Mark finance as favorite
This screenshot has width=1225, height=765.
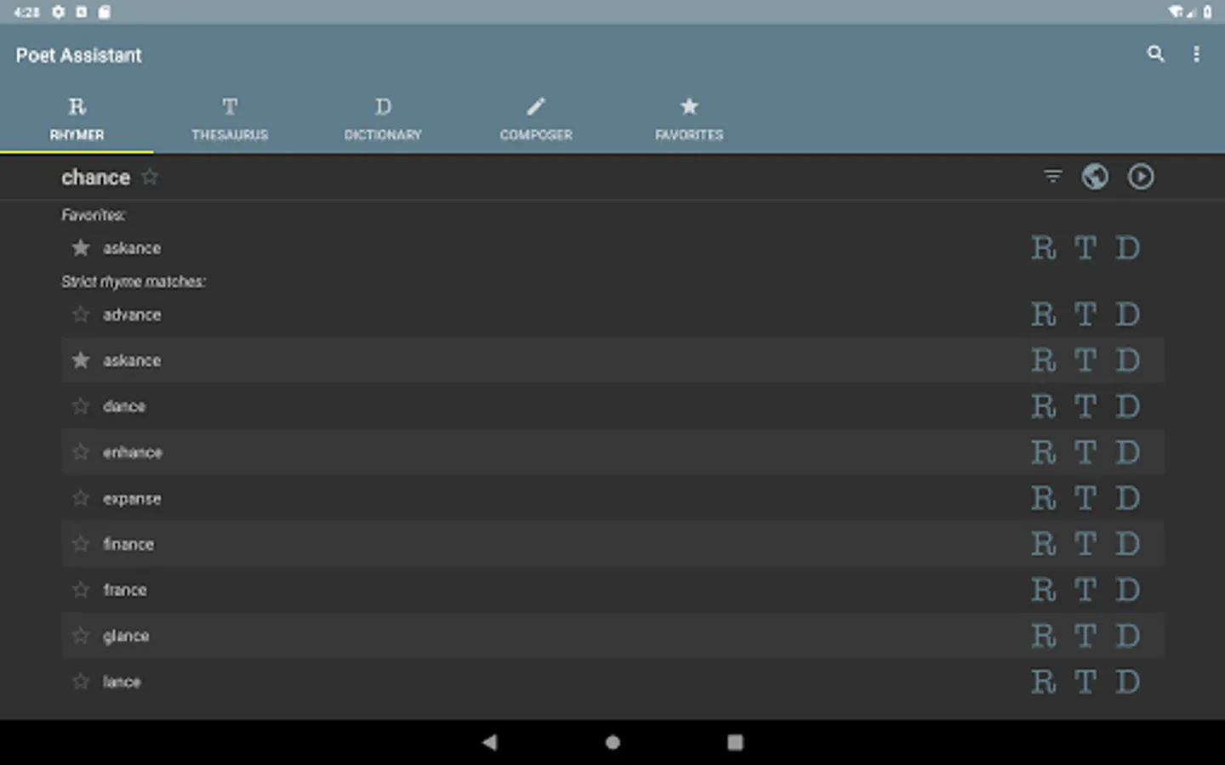(x=81, y=544)
